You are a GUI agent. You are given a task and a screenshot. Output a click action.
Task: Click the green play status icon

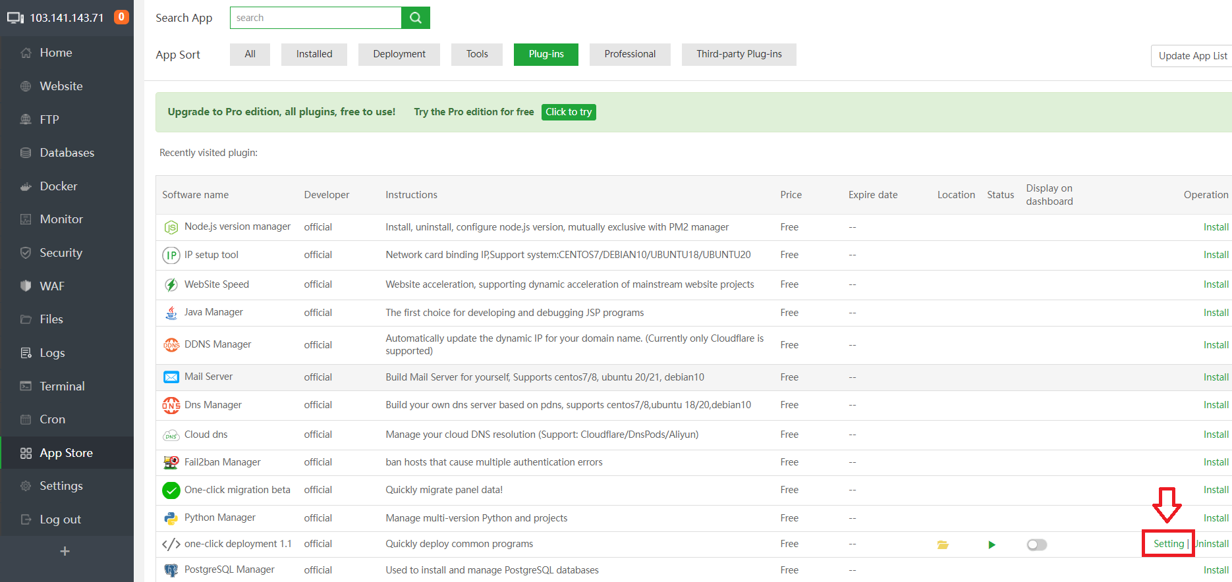tap(992, 544)
